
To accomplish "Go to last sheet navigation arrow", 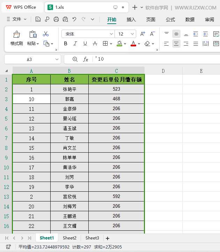I will click(29, 238).
